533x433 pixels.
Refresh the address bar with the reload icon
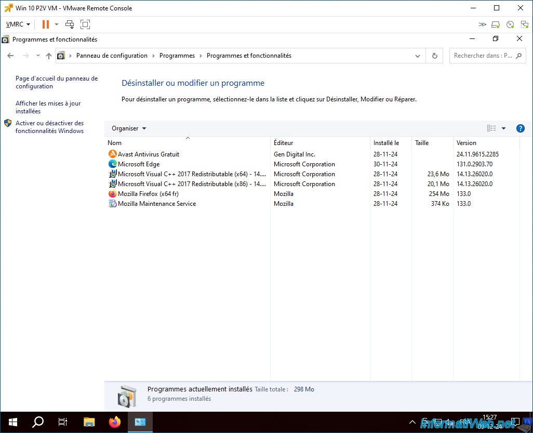click(x=434, y=56)
